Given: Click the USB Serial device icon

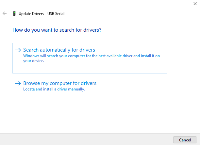Looking at the screenshot, I should click(14, 13).
